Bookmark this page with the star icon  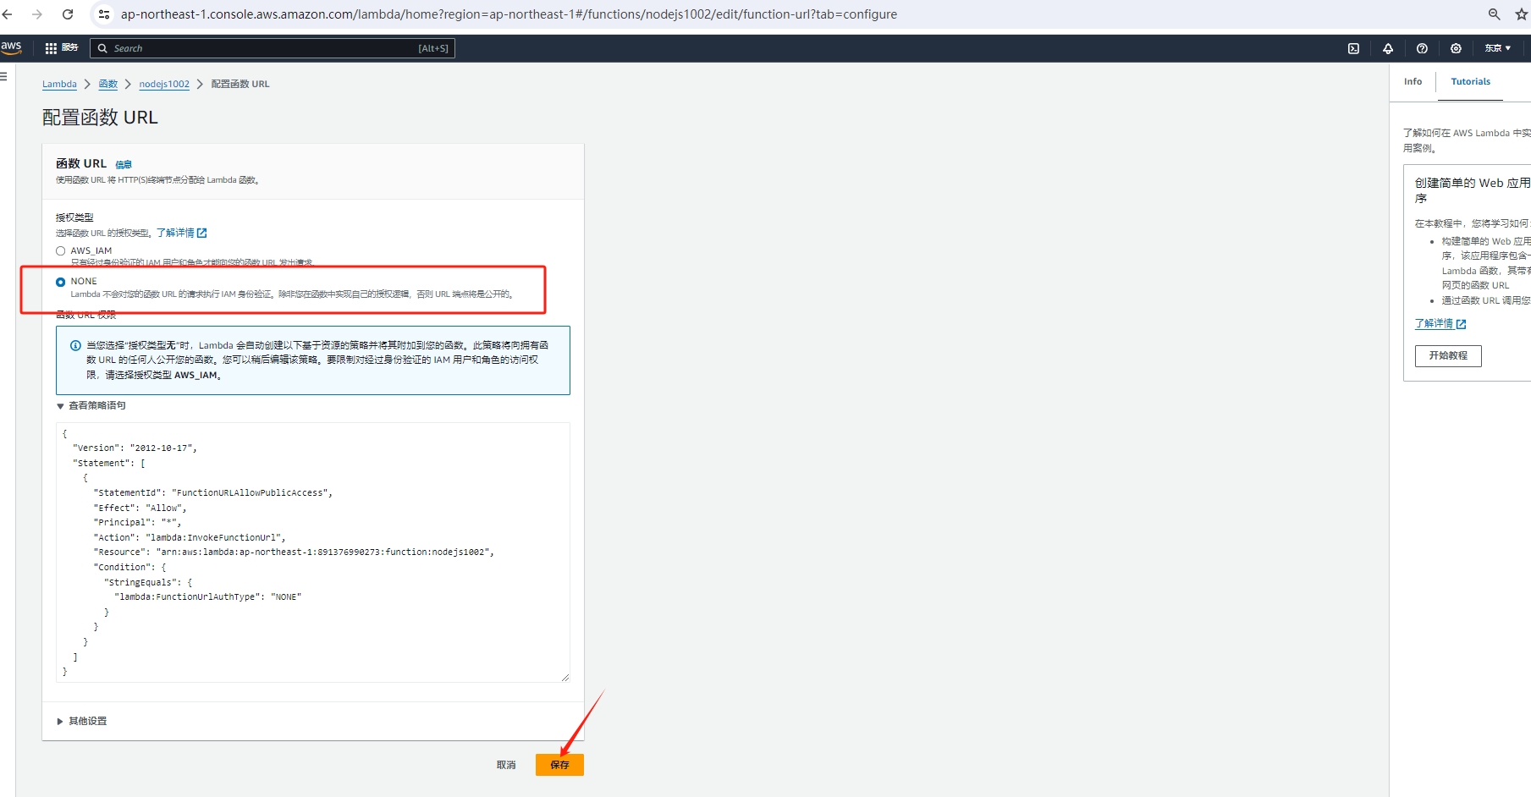click(x=1522, y=14)
